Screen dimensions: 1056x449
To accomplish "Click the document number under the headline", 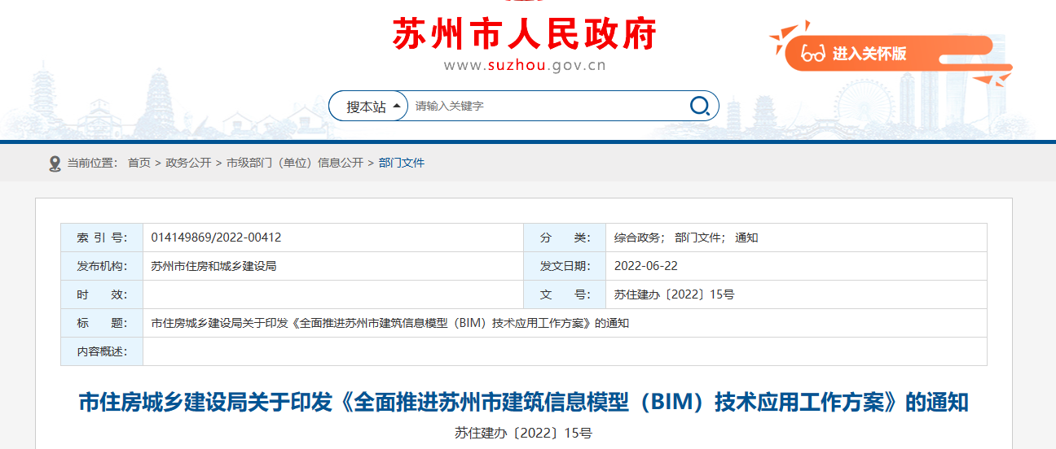I will click(x=523, y=433).
